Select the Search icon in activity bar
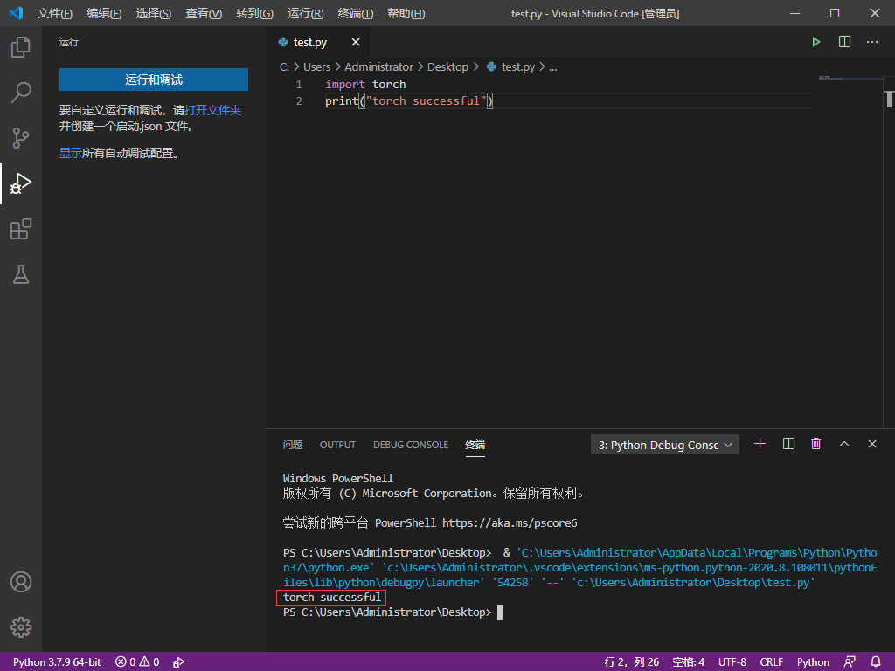Viewport: 895px width, 671px height. 21,93
